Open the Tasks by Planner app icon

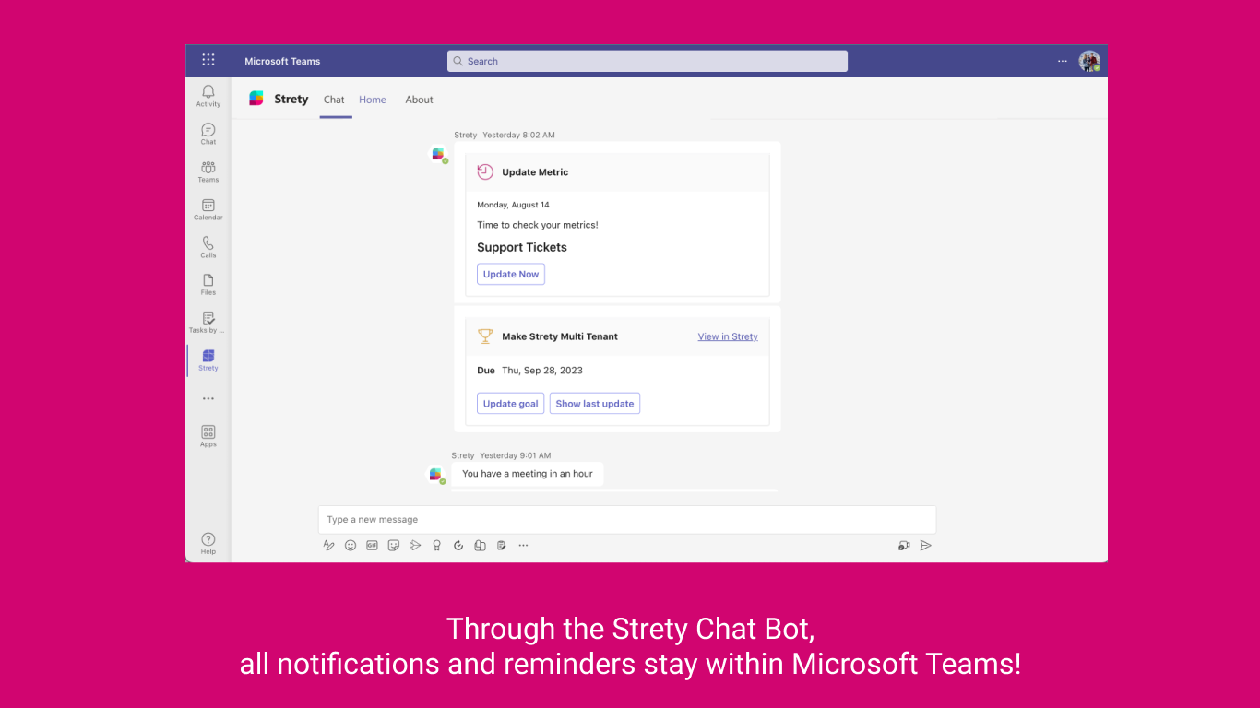(x=208, y=322)
